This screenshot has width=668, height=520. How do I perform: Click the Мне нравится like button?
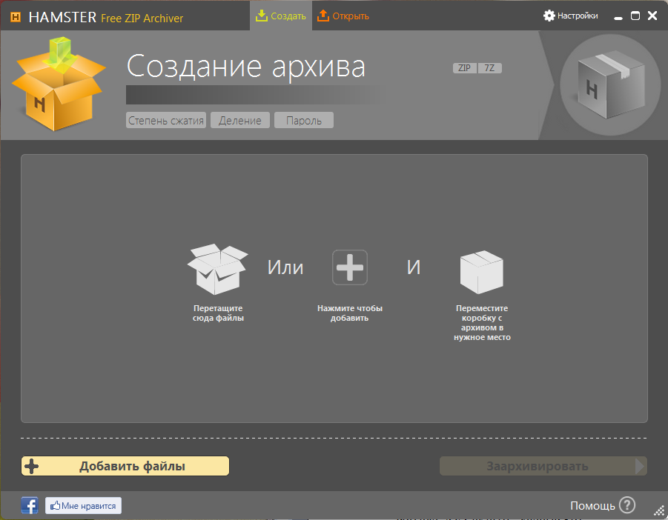(x=84, y=505)
